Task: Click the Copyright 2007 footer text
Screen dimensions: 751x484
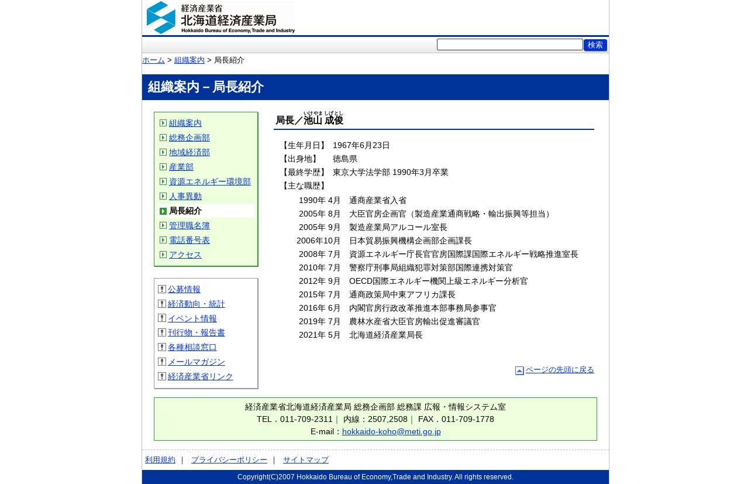Action: pyautogui.click(x=375, y=477)
